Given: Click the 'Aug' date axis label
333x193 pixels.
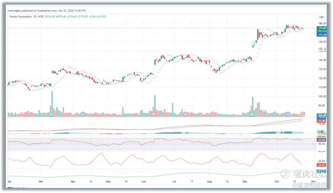Looking at the screenshot, I should coord(210,182).
